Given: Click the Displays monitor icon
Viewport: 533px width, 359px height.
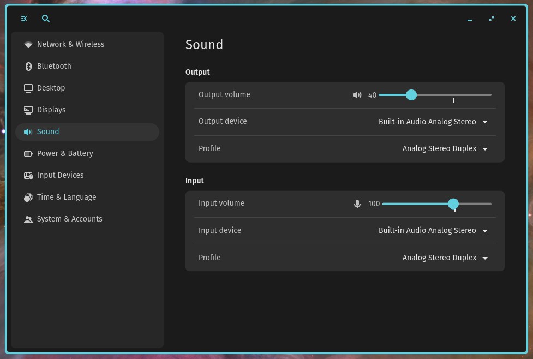Looking at the screenshot, I should pos(28,110).
